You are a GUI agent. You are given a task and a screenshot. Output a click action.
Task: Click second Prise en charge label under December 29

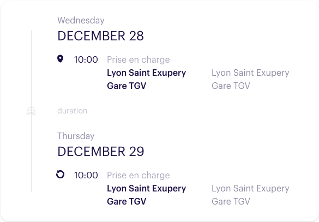point(139,176)
